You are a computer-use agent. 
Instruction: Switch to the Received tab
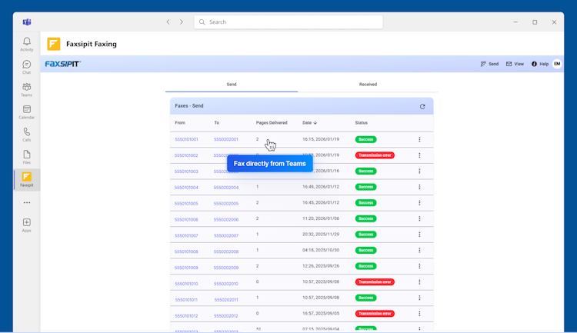click(368, 85)
